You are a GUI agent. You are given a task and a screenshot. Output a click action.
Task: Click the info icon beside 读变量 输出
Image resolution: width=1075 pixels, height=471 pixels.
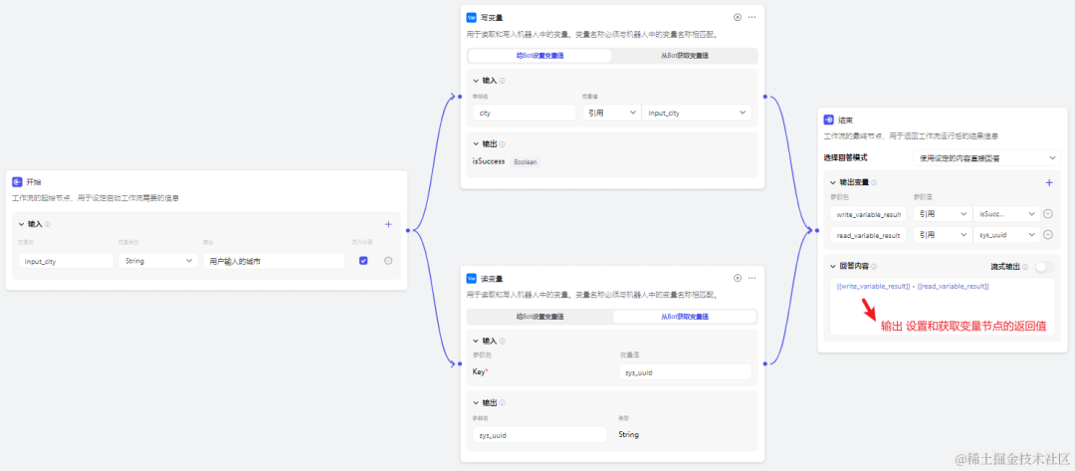tap(502, 403)
